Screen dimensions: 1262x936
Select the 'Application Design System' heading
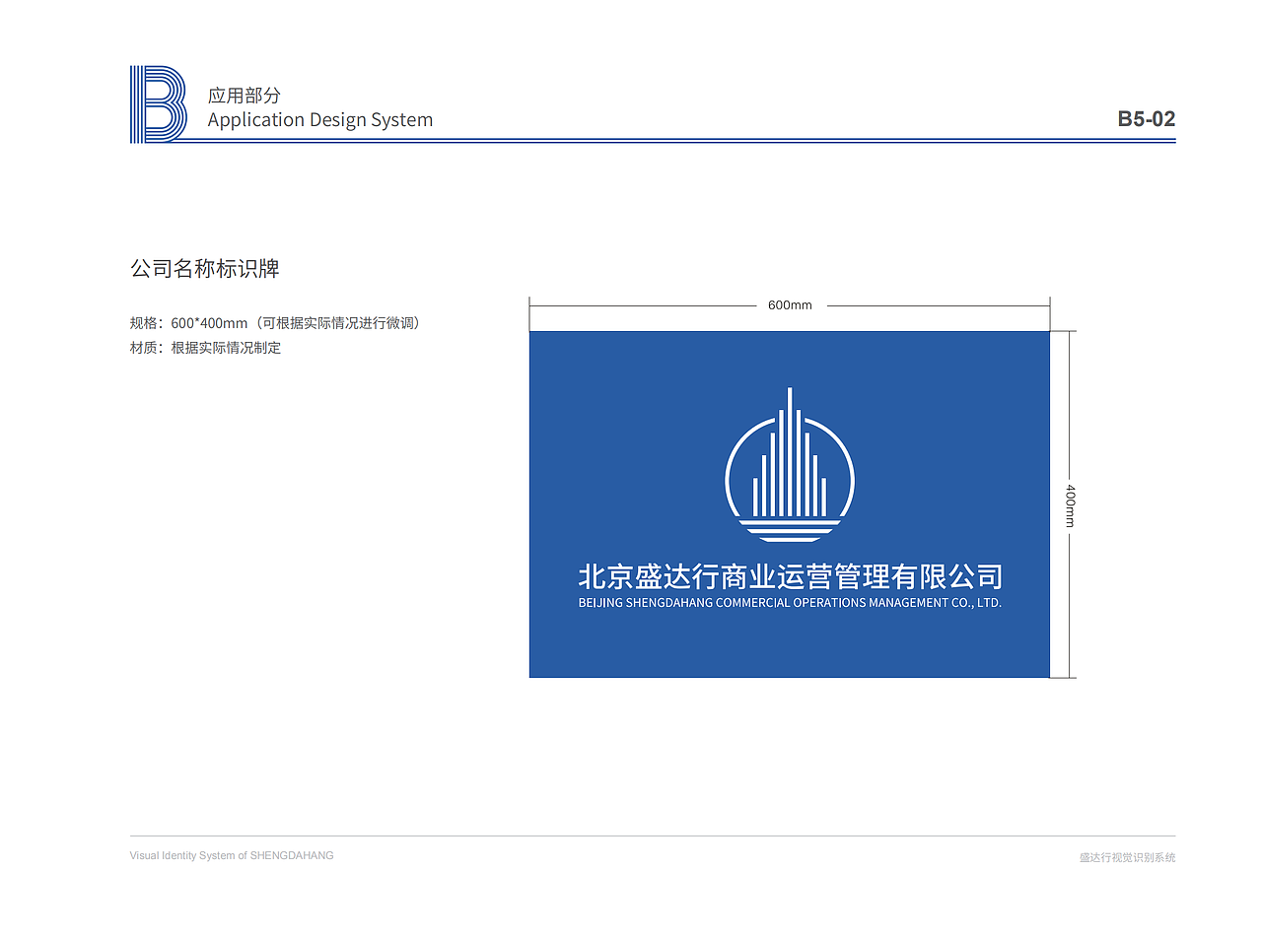[320, 120]
